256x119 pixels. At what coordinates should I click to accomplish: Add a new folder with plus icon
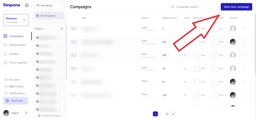pyautogui.click(x=61, y=29)
